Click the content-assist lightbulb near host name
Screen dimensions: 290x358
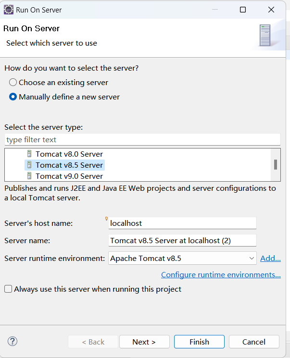(x=106, y=219)
